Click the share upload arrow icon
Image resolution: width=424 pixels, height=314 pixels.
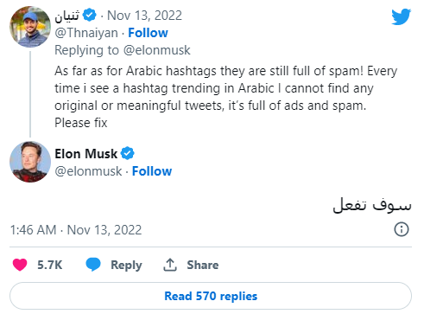click(170, 265)
